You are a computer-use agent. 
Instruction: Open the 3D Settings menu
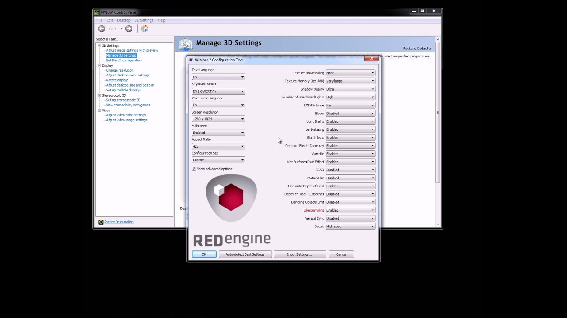(144, 20)
